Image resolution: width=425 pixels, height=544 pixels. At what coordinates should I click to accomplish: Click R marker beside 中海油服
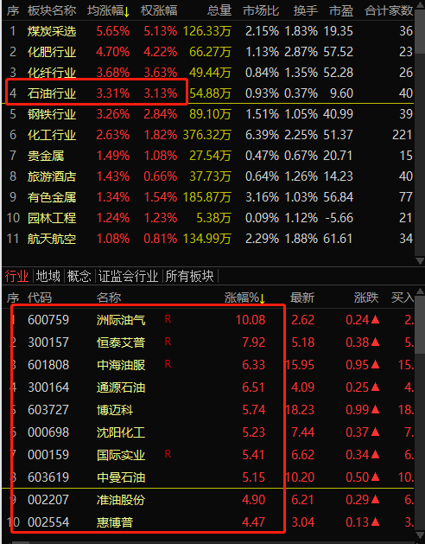coord(168,364)
